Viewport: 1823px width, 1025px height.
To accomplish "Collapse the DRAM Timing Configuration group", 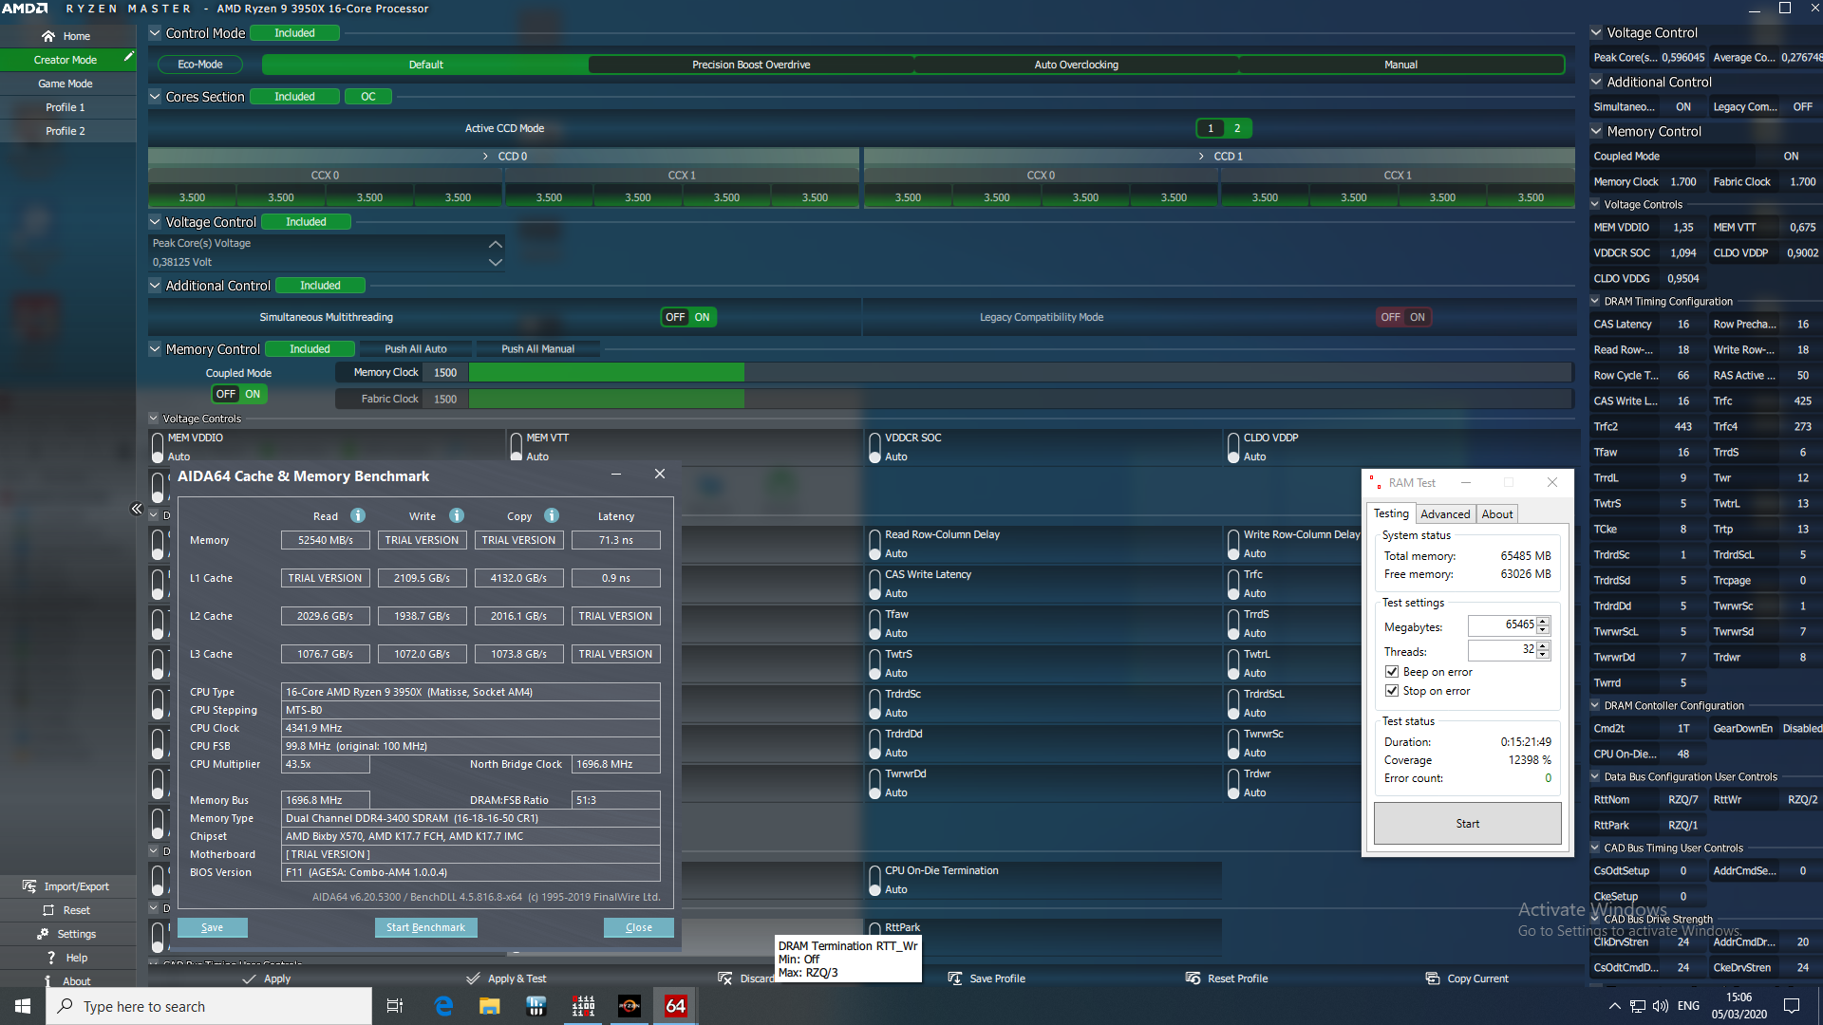I will pyautogui.click(x=1595, y=301).
